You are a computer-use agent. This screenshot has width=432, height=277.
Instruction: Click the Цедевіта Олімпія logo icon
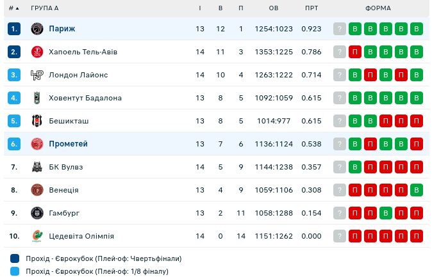coord(37,236)
